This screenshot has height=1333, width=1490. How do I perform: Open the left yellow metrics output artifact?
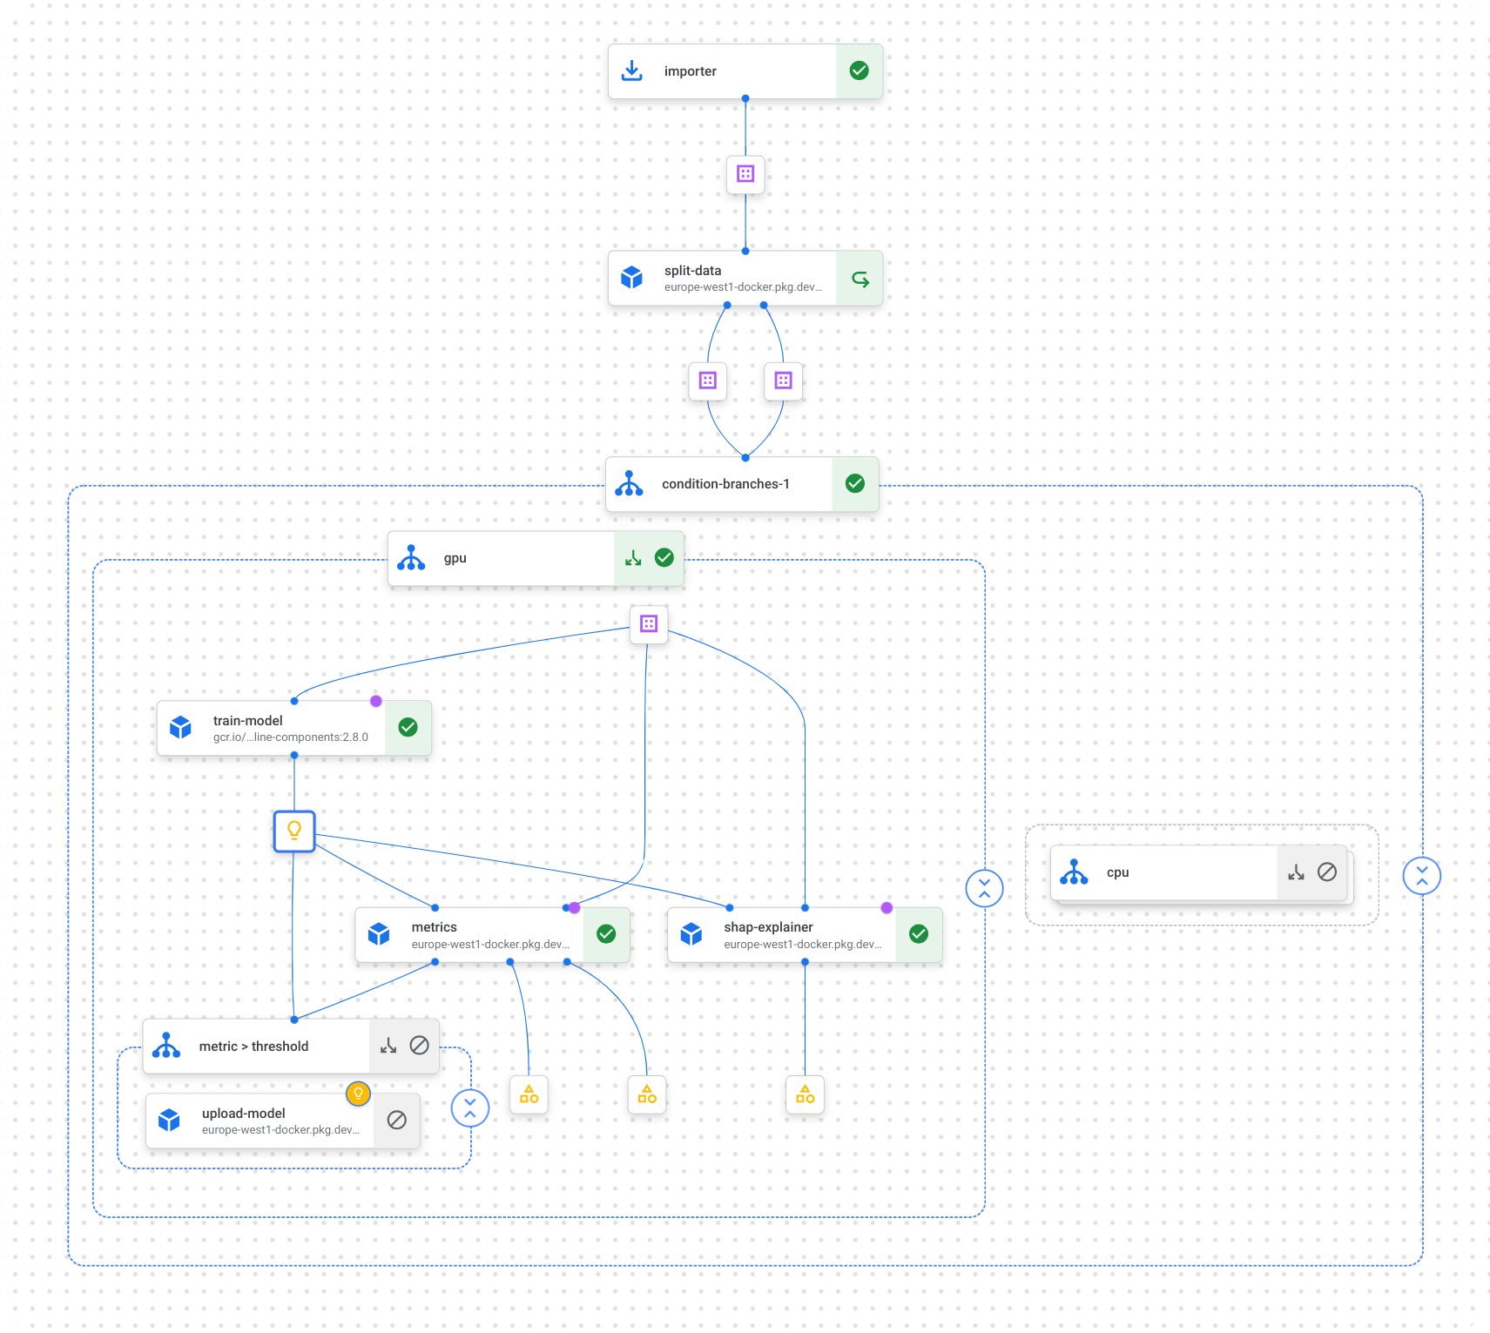click(529, 1094)
